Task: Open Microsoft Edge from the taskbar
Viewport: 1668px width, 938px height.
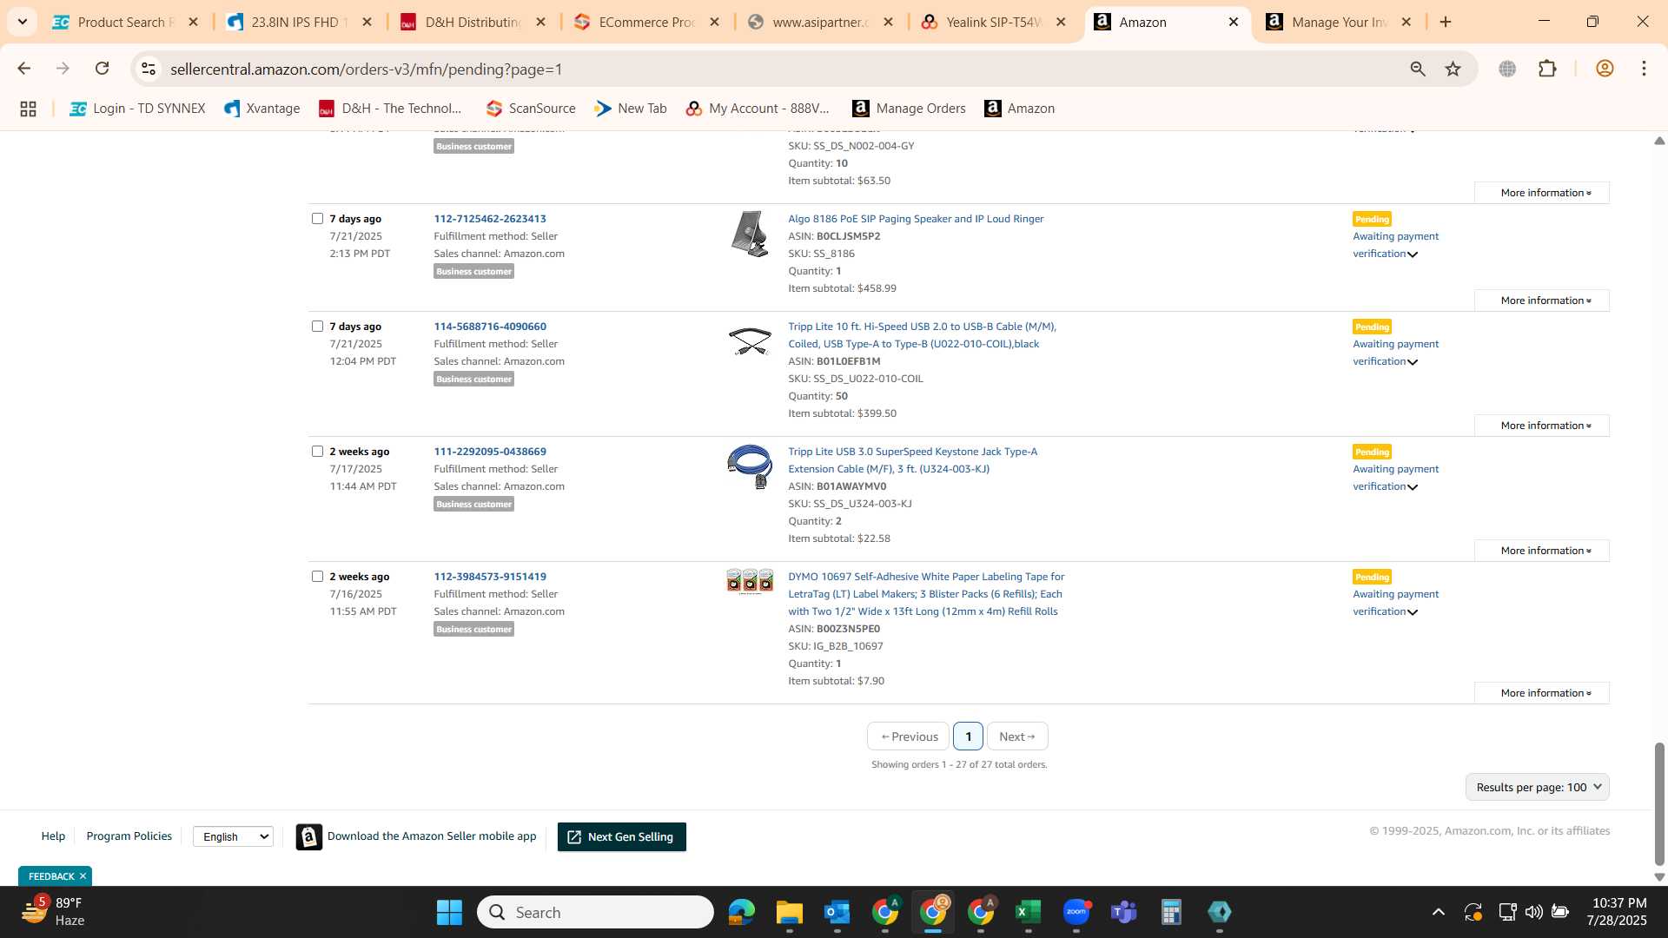Action: point(741,912)
